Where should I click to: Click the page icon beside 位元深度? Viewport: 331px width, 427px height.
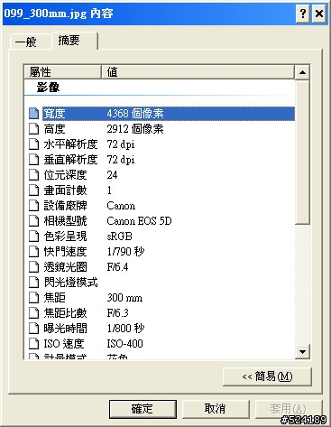coord(34,175)
